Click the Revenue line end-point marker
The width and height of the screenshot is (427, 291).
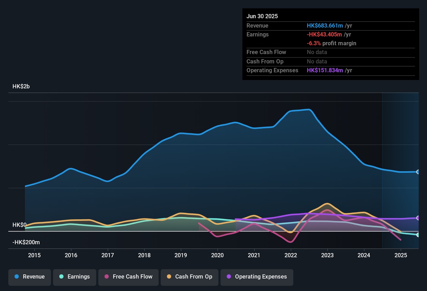click(418, 172)
